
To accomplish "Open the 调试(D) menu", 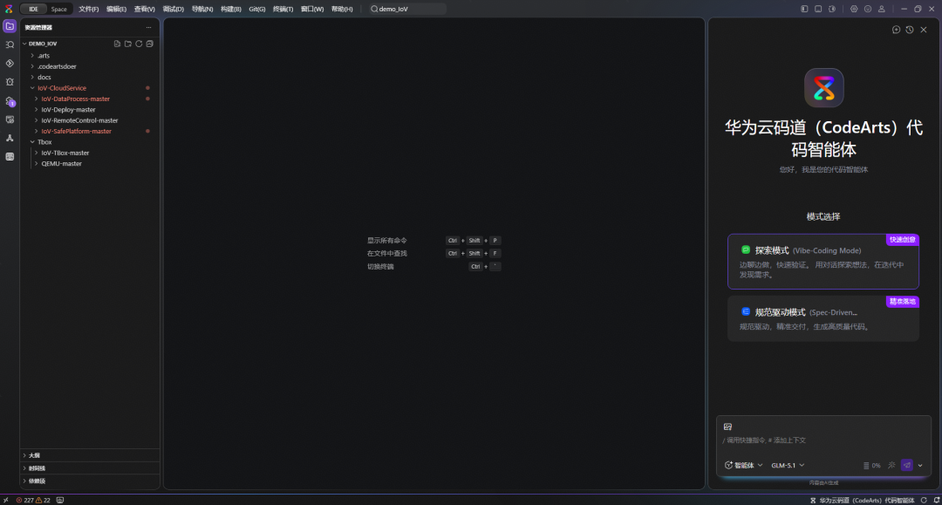I will coord(174,9).
